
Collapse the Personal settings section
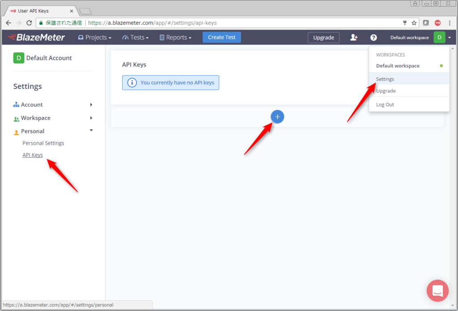coord(91,130)
